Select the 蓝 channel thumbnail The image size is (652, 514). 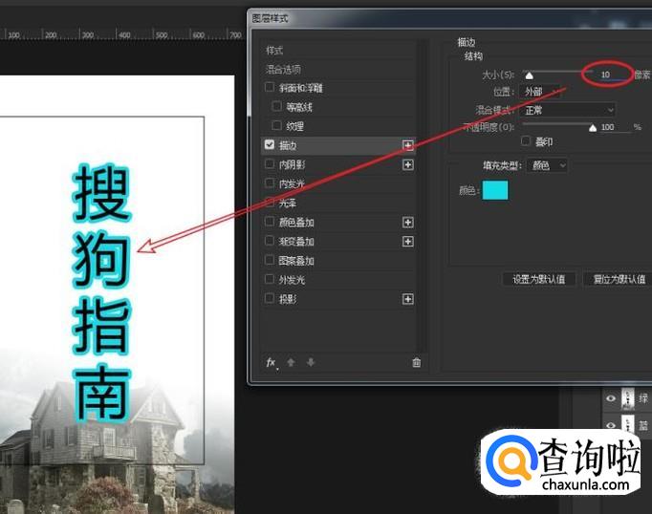(x=628, y=424)
